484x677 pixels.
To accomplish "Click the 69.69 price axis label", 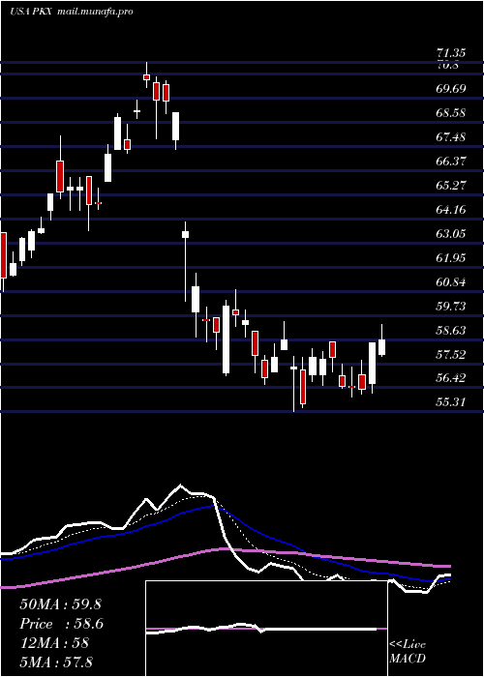I will [x=451, y=89].
